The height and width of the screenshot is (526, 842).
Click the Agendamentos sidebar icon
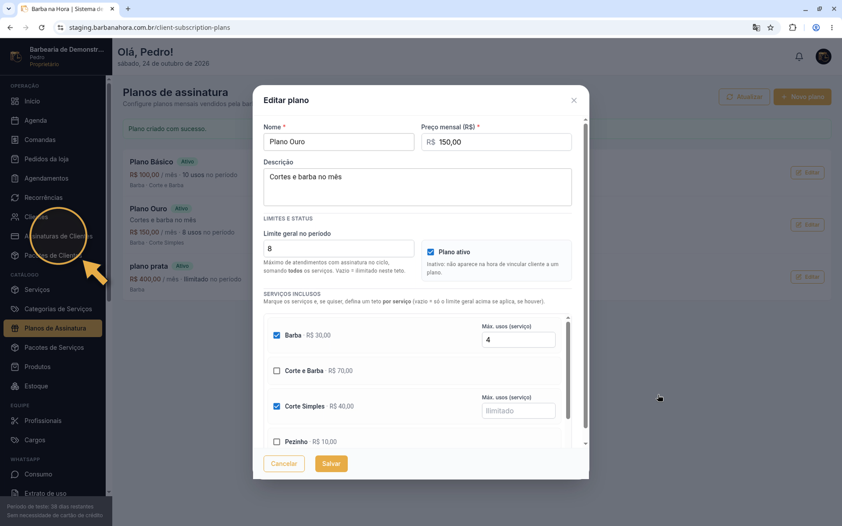pos(15,178)
